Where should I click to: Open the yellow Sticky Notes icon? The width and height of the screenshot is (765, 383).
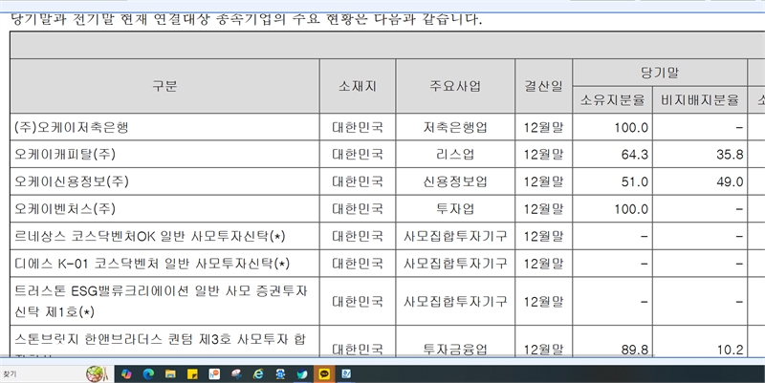click(193, 373)
